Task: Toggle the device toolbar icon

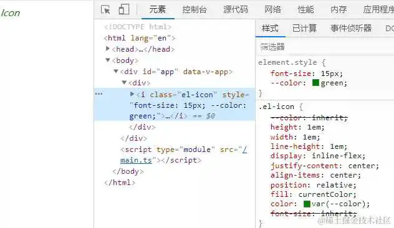Action: 124,9
